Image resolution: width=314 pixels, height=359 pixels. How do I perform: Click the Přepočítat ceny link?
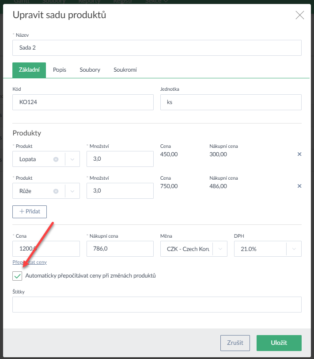click(30, 262)
